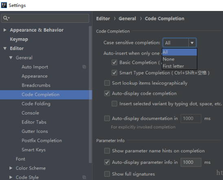Image resolution: width=223 pixels, height=180 pixels.
Task: Click the settings tree vertical scrollbar
Action: pos(90,94)
